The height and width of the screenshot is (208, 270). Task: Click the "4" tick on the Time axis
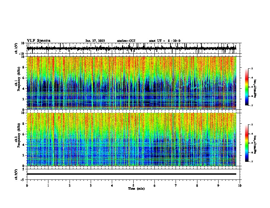(112, 186)
